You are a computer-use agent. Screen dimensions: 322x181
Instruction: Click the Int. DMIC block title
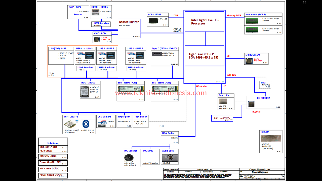pos(148,151)
